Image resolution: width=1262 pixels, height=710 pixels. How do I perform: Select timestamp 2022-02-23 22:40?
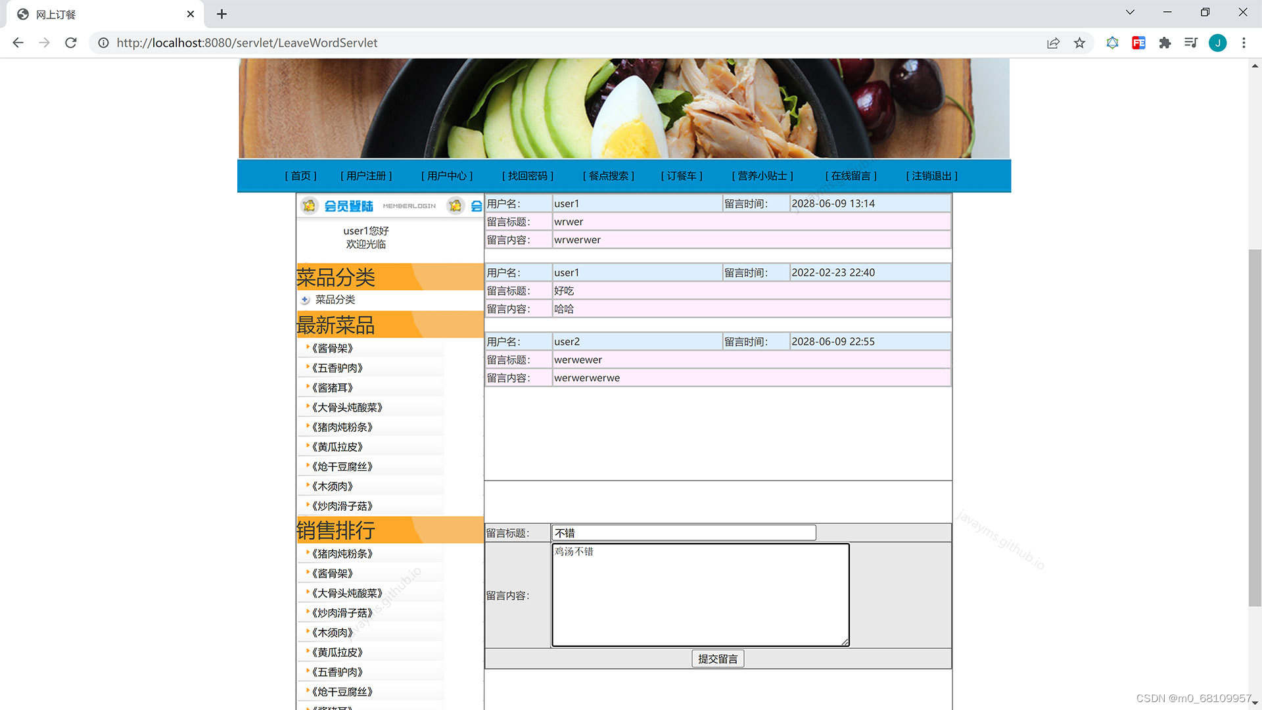click(x=833, y=273)
